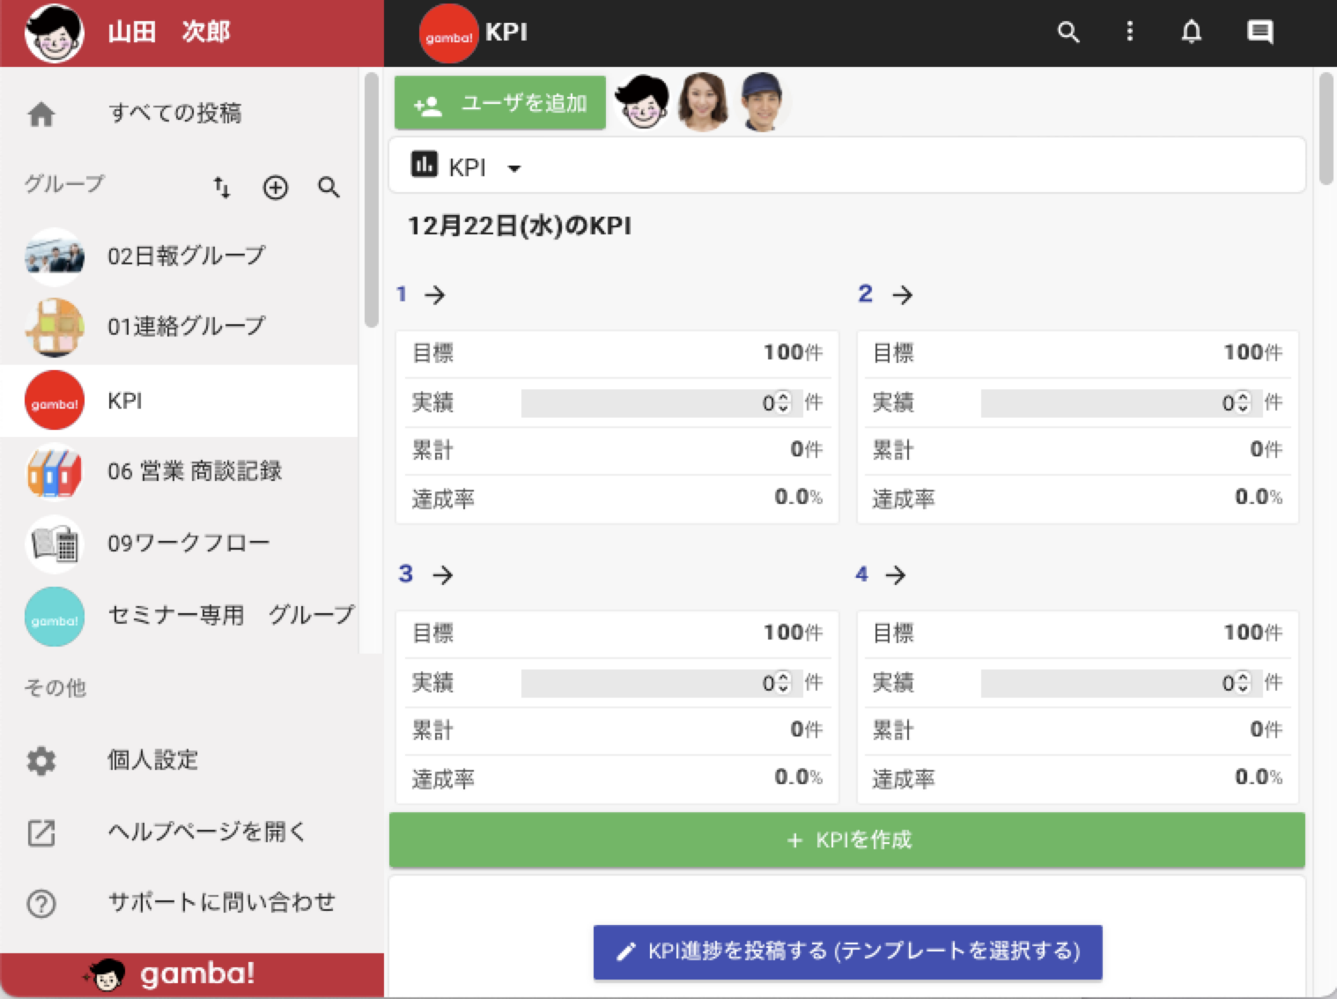Open KPI number 2 link
Viewport: 1337px width, 999px height.
(x=865, y=294)
